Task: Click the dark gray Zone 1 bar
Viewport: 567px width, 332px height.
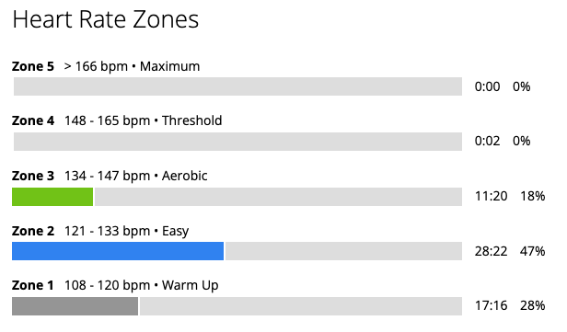Action: (x=75, y=306)
